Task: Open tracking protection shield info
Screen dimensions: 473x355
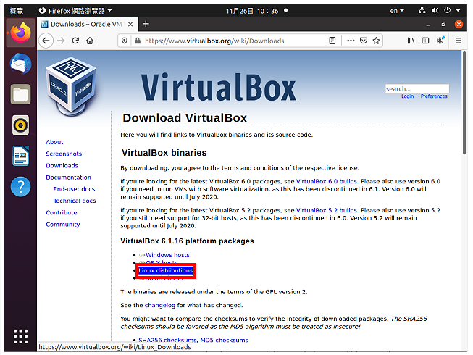Action: pos(125,41)
